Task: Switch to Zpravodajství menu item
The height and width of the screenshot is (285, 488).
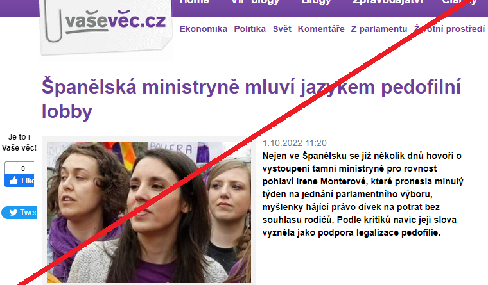Action: (387, 2)
